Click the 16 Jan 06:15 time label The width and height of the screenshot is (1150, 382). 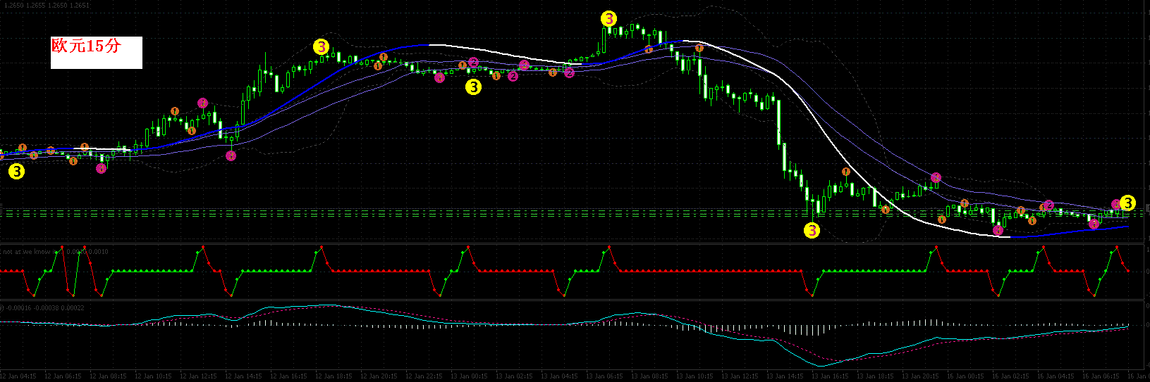click(x=1101, y=376)
